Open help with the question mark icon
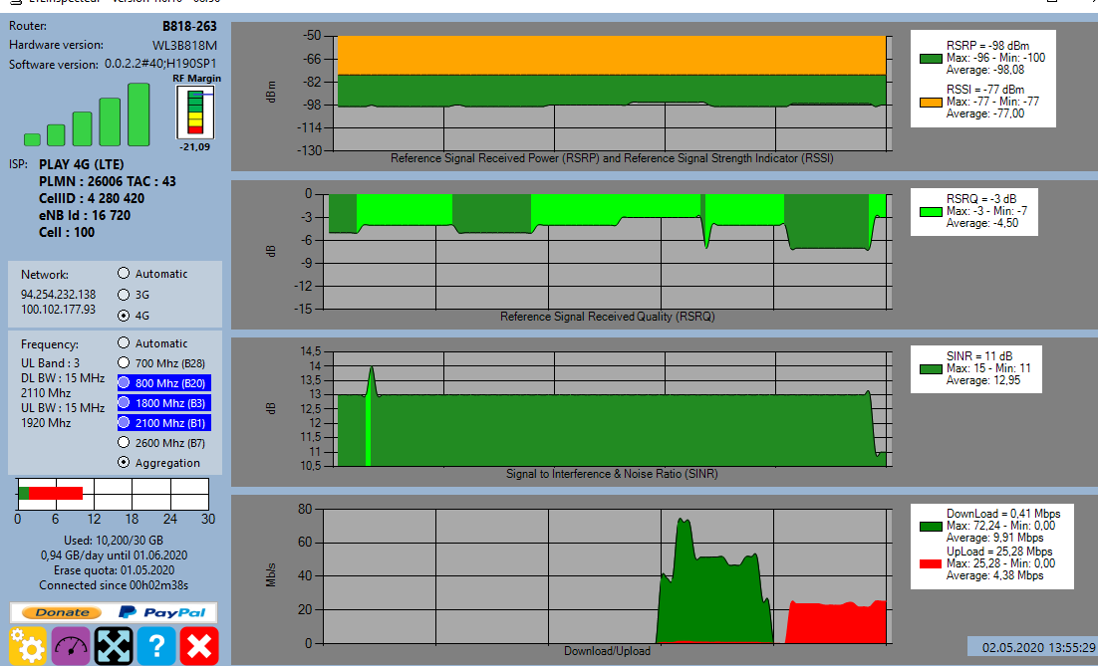The height and width of the screenshot is (666, 1098). 156,645
